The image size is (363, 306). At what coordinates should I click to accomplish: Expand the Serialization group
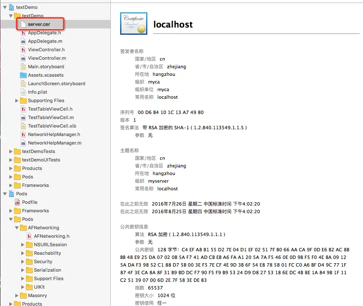point(23,270)
